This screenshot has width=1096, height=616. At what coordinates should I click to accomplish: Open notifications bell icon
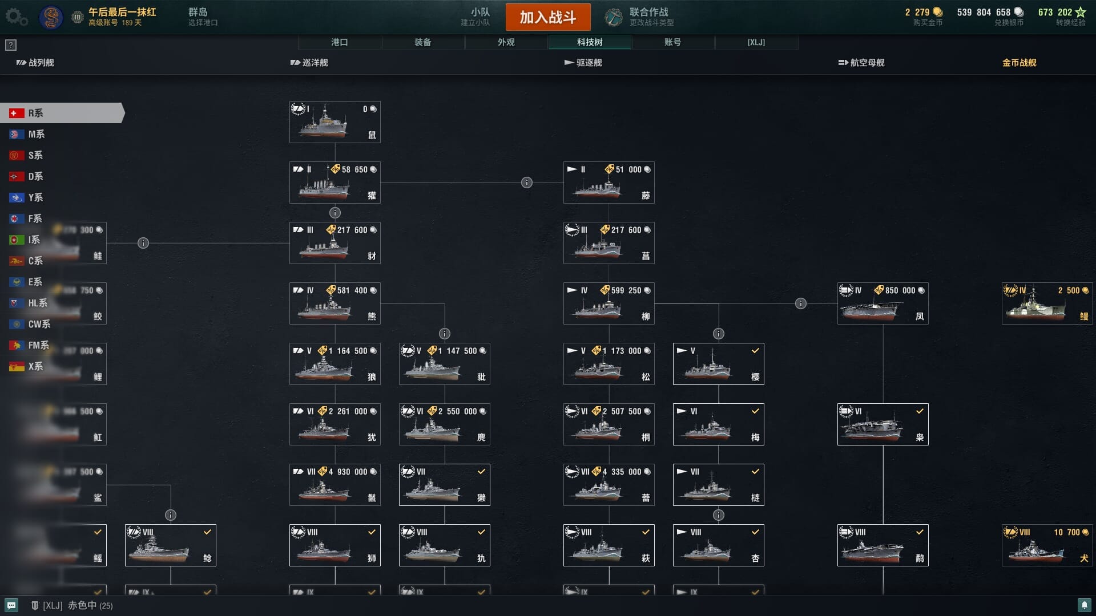pyautogui.click(x=1084, y=605)
